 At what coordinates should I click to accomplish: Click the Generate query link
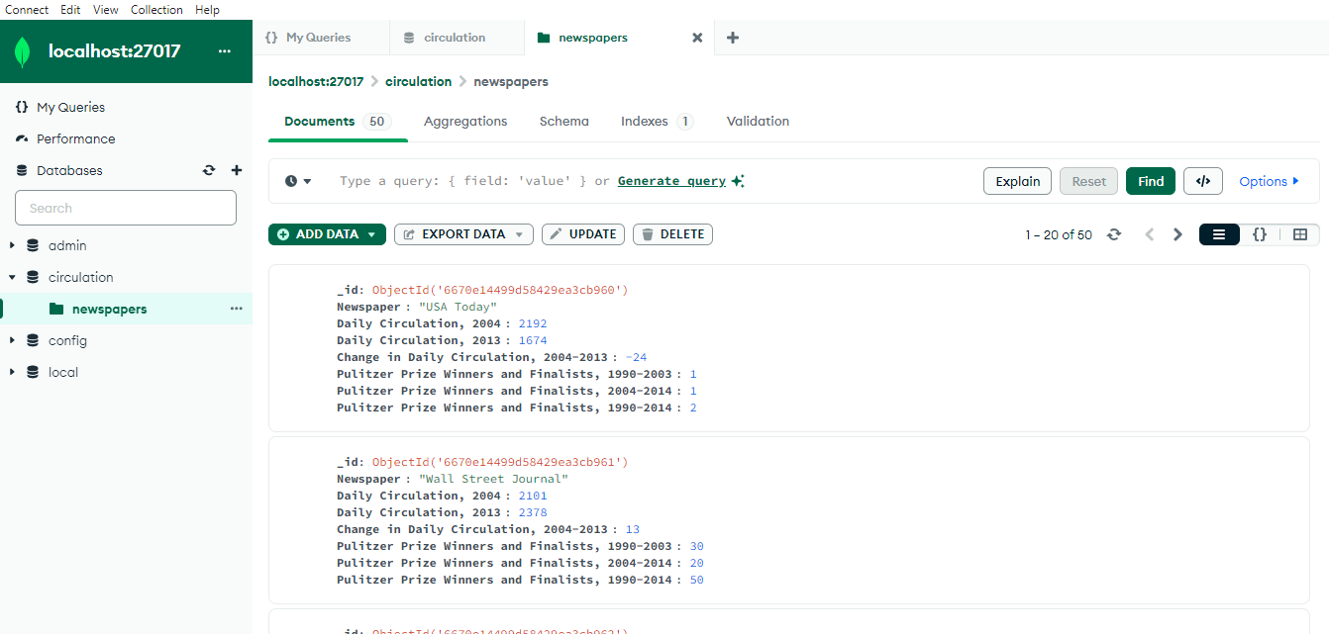[x=671, y=181]
